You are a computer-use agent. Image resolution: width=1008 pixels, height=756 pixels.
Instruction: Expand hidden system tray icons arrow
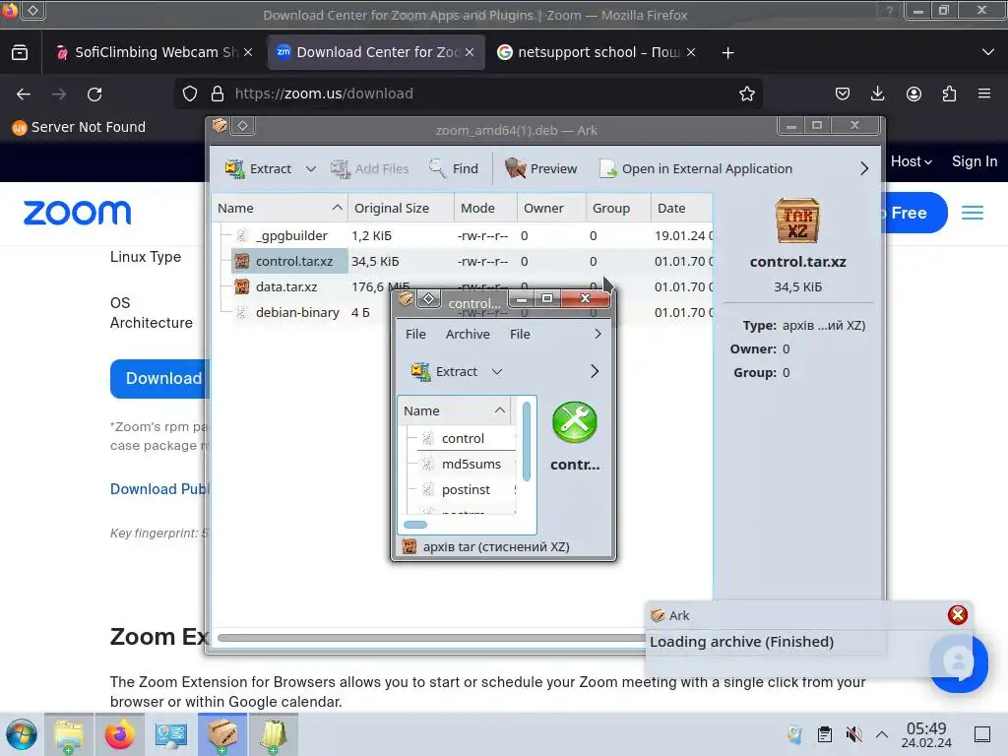pyautogui.click(x=882, y=734)
